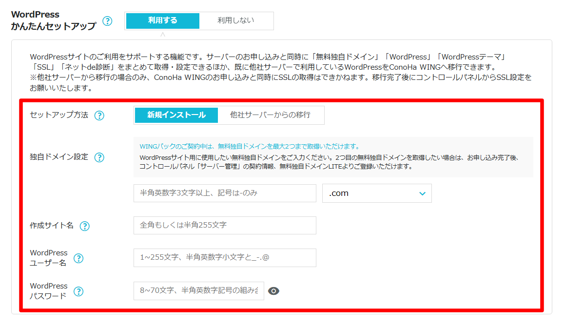Click the WordPress パスワード label
564x327 pixels.
[49, 291]
